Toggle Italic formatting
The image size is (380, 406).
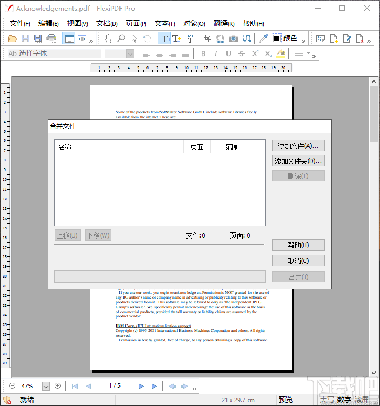tap(216, 53)
